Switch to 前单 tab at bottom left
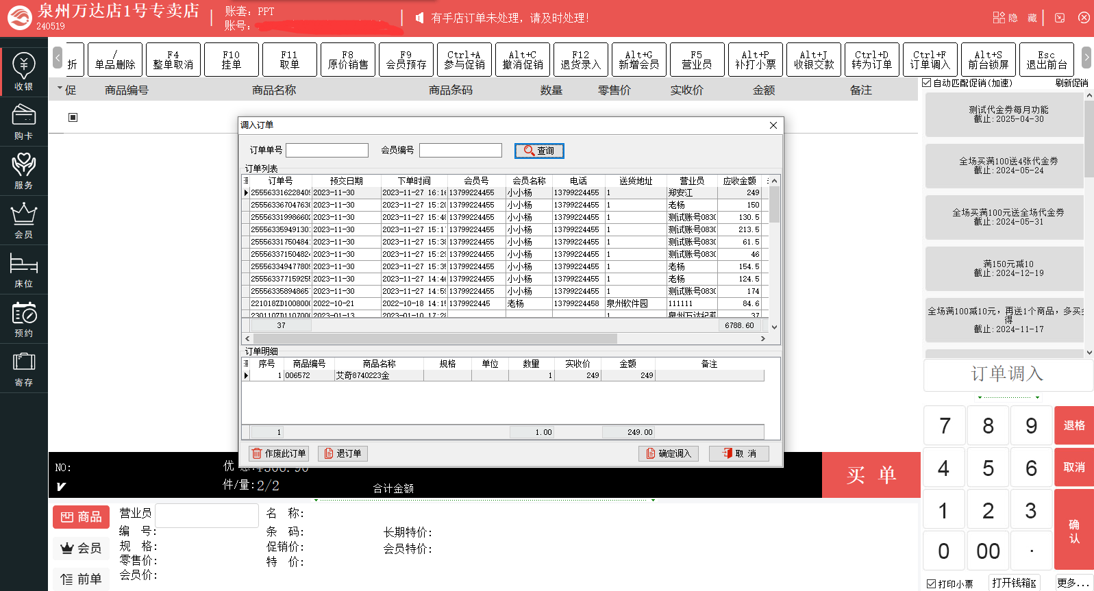1094x591 pixels. [x=81, y=579]
